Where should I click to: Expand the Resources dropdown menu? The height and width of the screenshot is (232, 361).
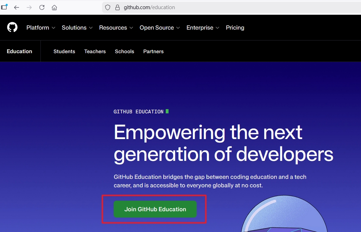tap(116, 28)
